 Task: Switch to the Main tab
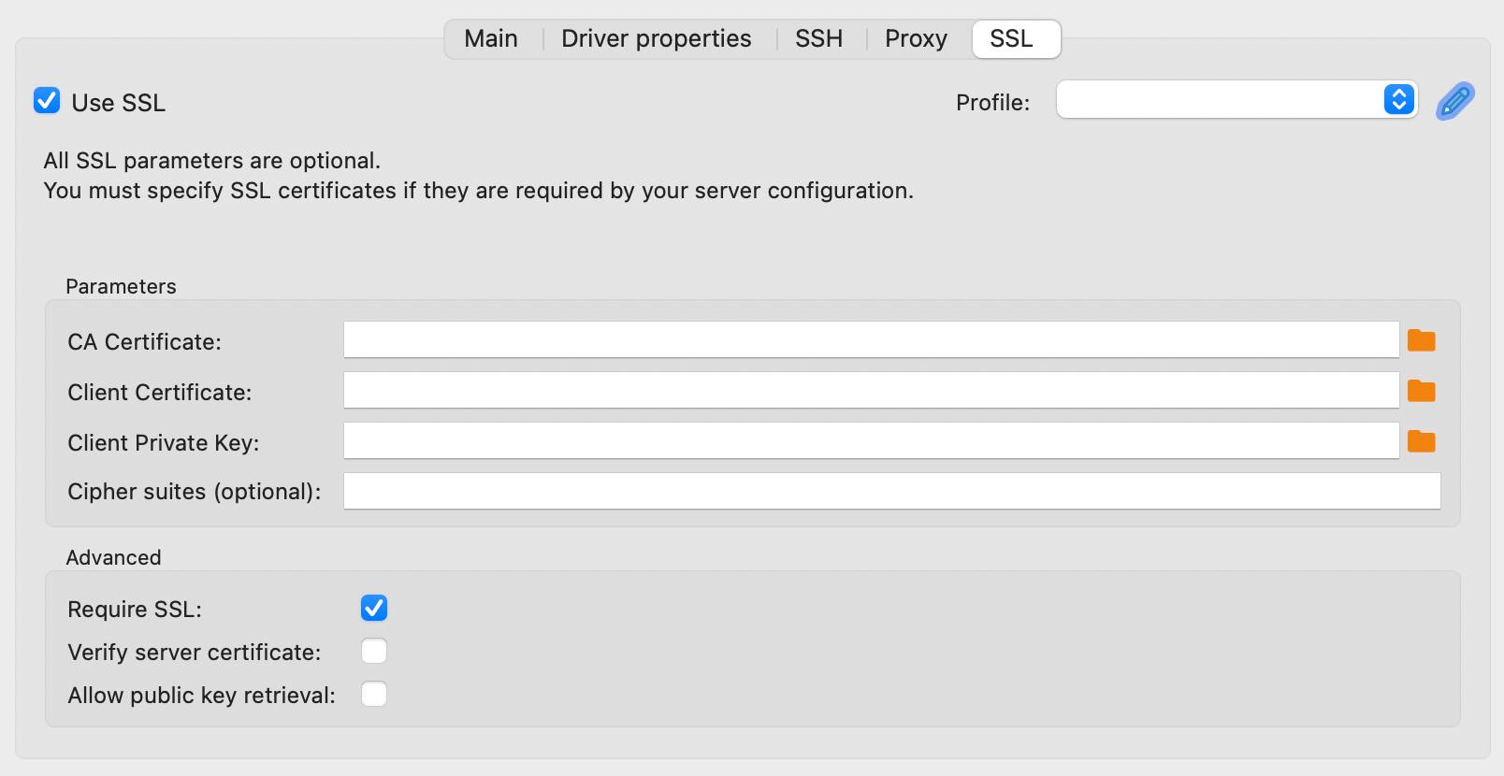click(x=492, y=38)
